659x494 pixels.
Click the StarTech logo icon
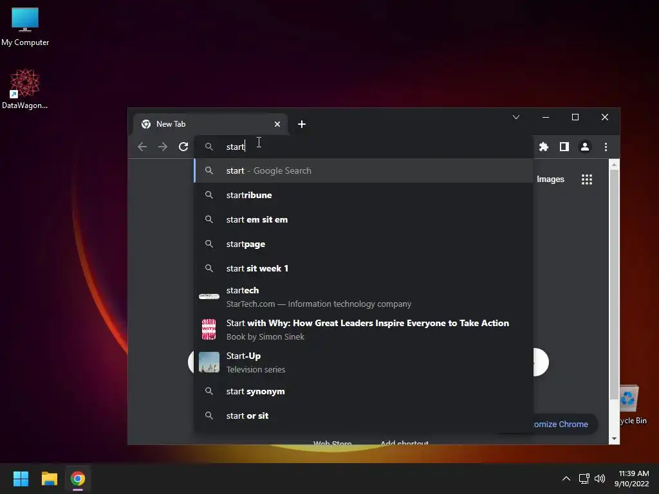(209, 296)
